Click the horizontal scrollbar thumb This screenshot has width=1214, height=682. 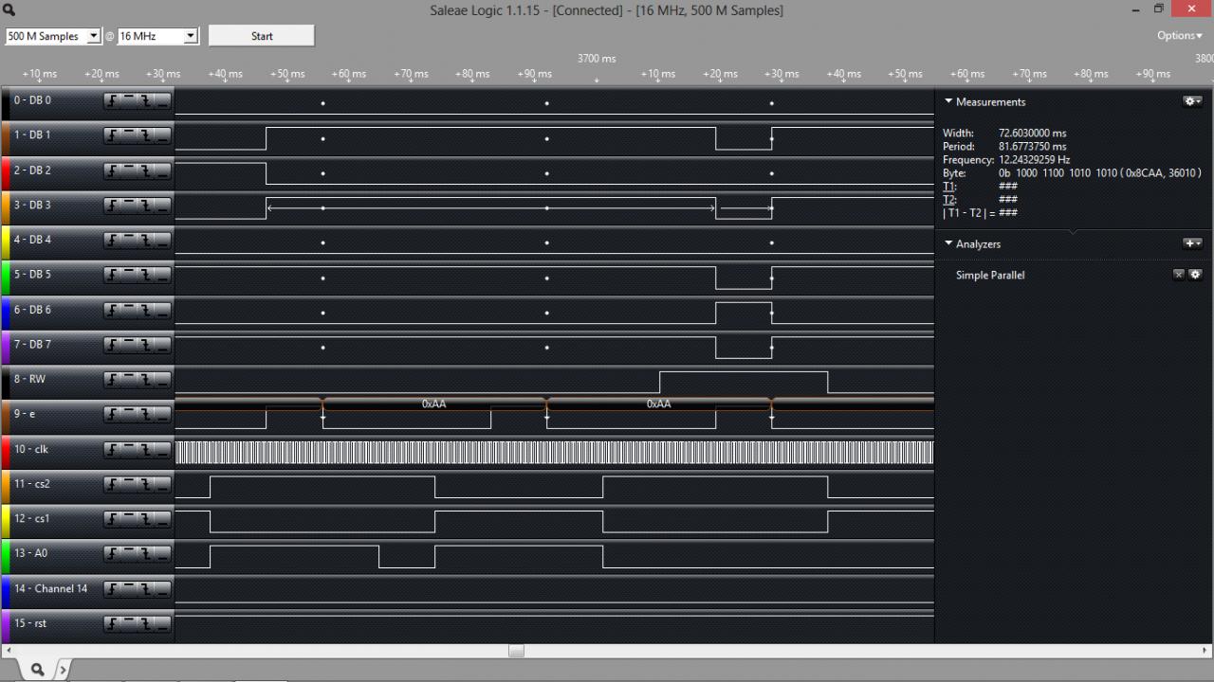[516, 651]
